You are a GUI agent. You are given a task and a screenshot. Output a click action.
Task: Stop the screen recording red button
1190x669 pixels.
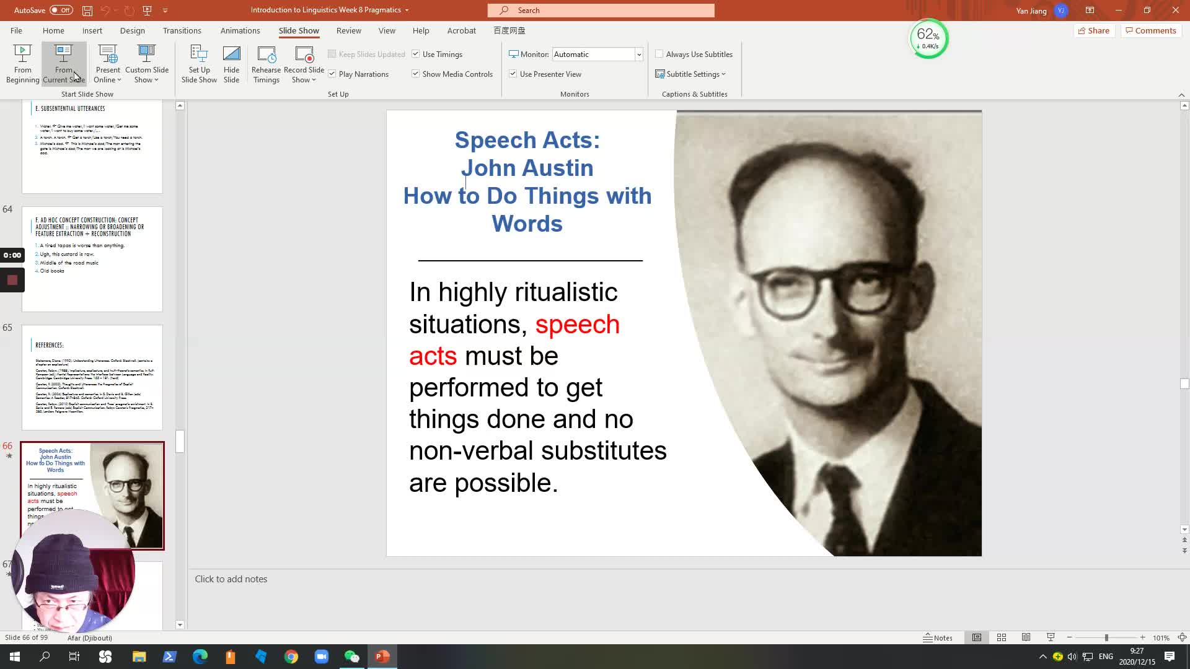(x=12, y=280)
